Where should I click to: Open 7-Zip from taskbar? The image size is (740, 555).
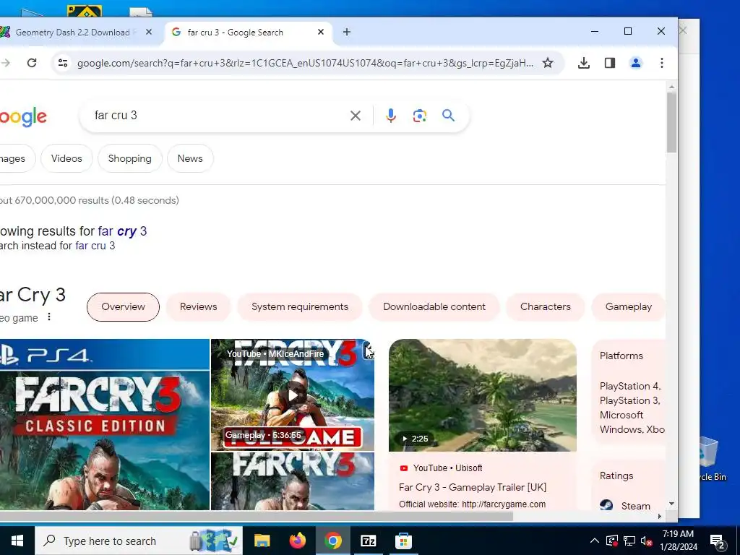click(368, 541)
